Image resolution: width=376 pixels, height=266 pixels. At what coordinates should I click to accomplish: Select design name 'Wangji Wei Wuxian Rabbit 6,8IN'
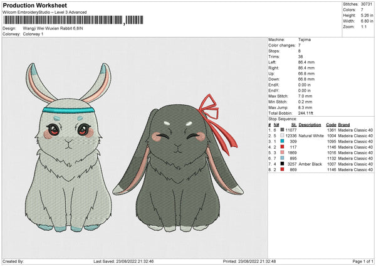(53, 28)
